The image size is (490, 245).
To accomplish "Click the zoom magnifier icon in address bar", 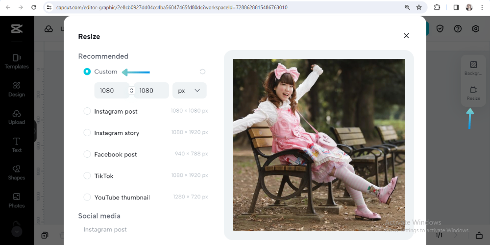I will tap(407, 7).
